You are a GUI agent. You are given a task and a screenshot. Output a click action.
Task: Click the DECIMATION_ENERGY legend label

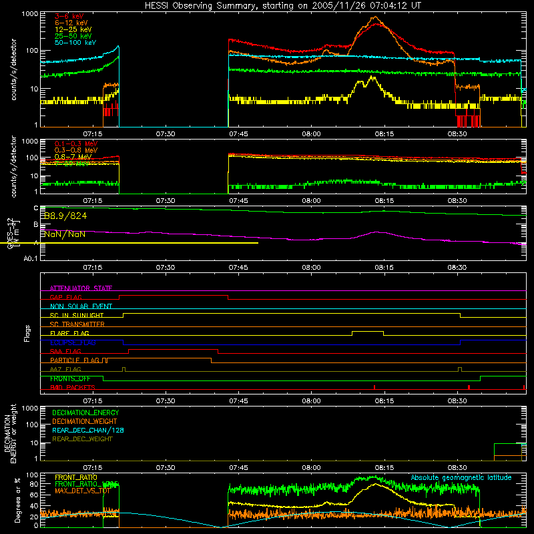tap(85, 413)
